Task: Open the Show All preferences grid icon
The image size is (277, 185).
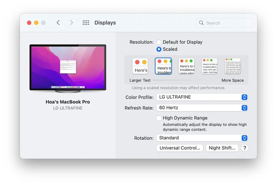Action: pos(86,23)
